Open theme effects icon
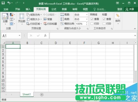The height and width of the screenshot is (102, 138). 12,24
